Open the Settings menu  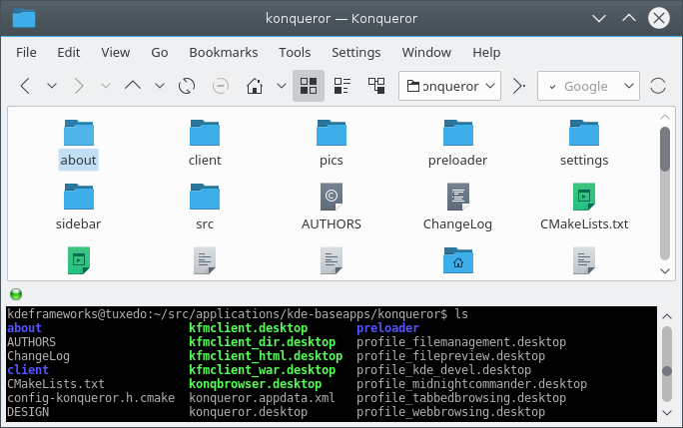point(355,52)
